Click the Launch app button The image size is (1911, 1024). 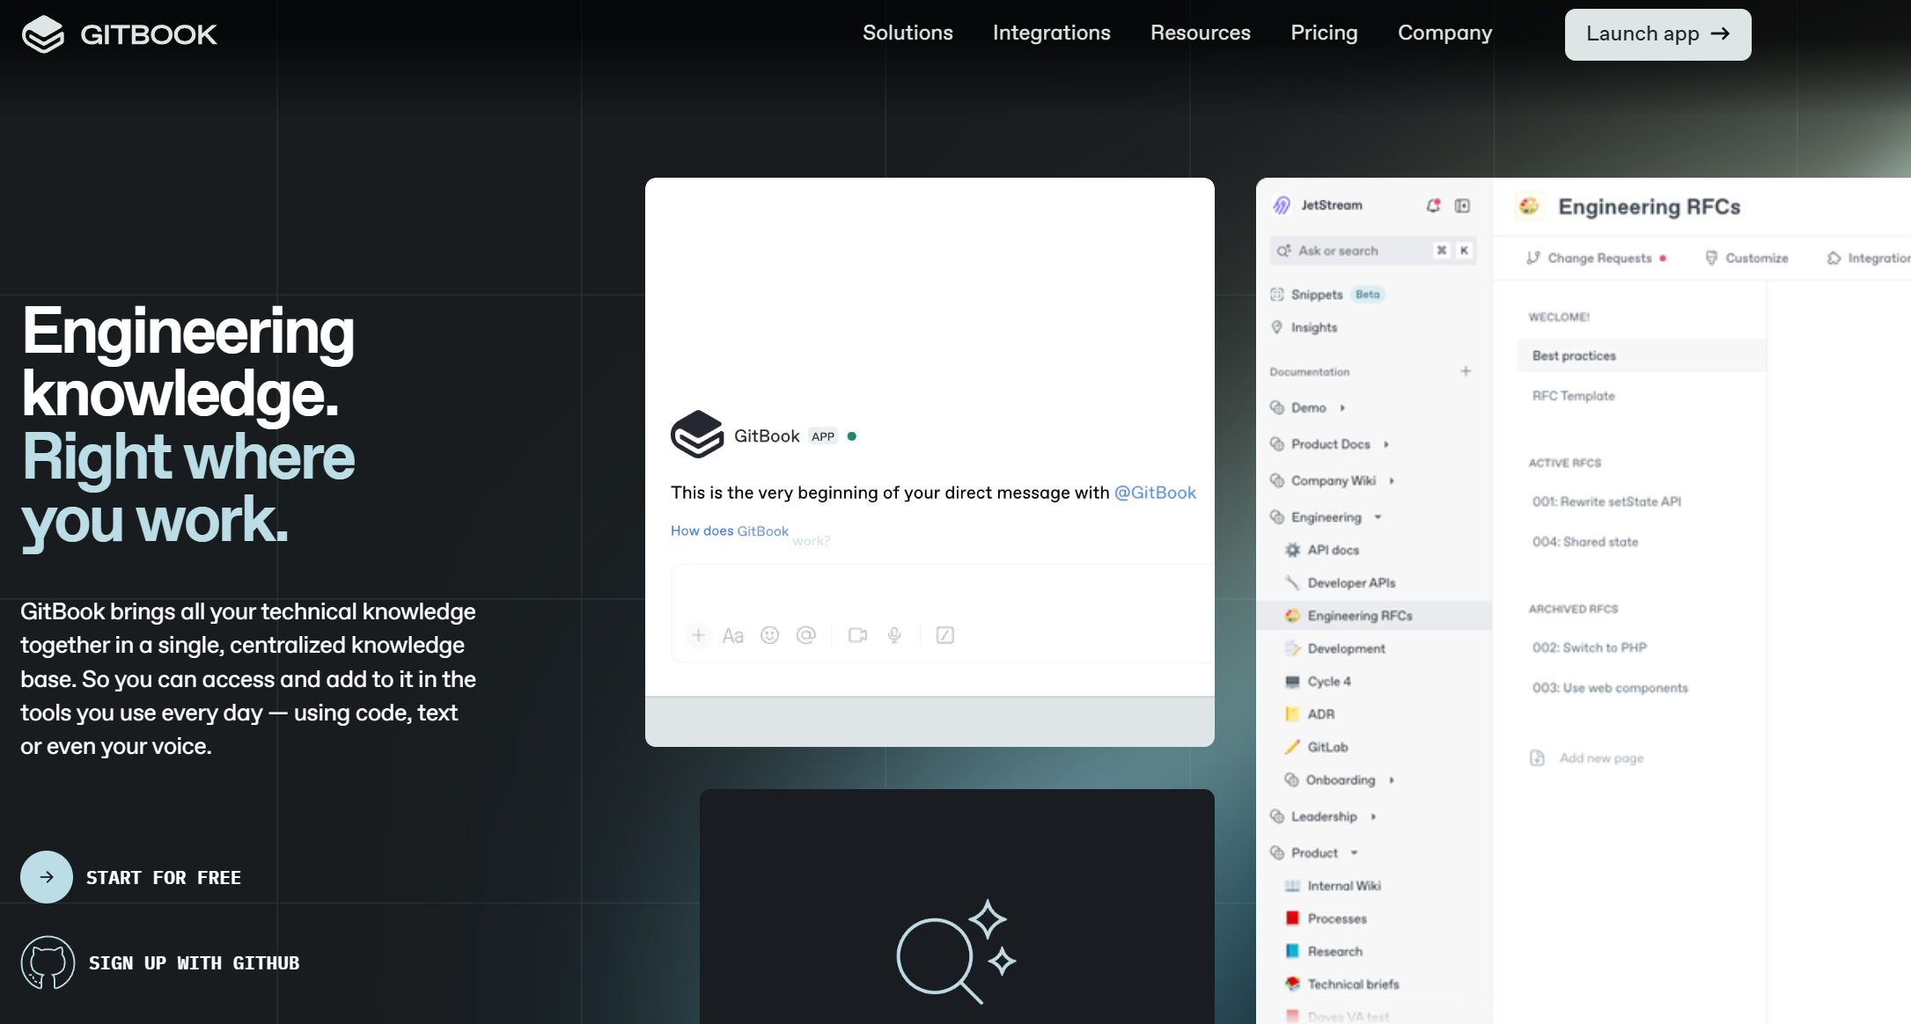1658,34
